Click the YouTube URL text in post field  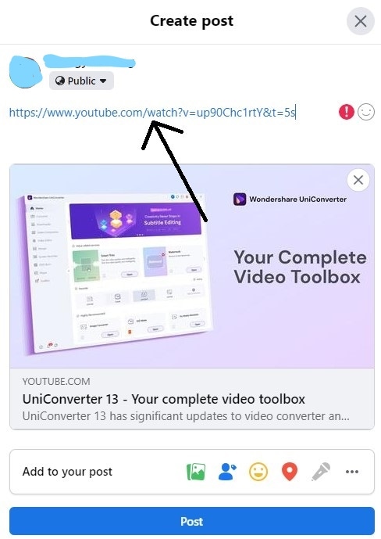[x=152, y=113]
